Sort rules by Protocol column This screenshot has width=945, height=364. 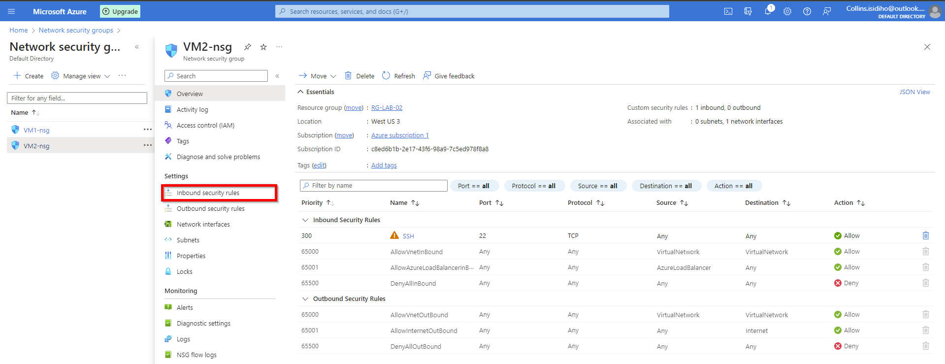coord(586,202)
